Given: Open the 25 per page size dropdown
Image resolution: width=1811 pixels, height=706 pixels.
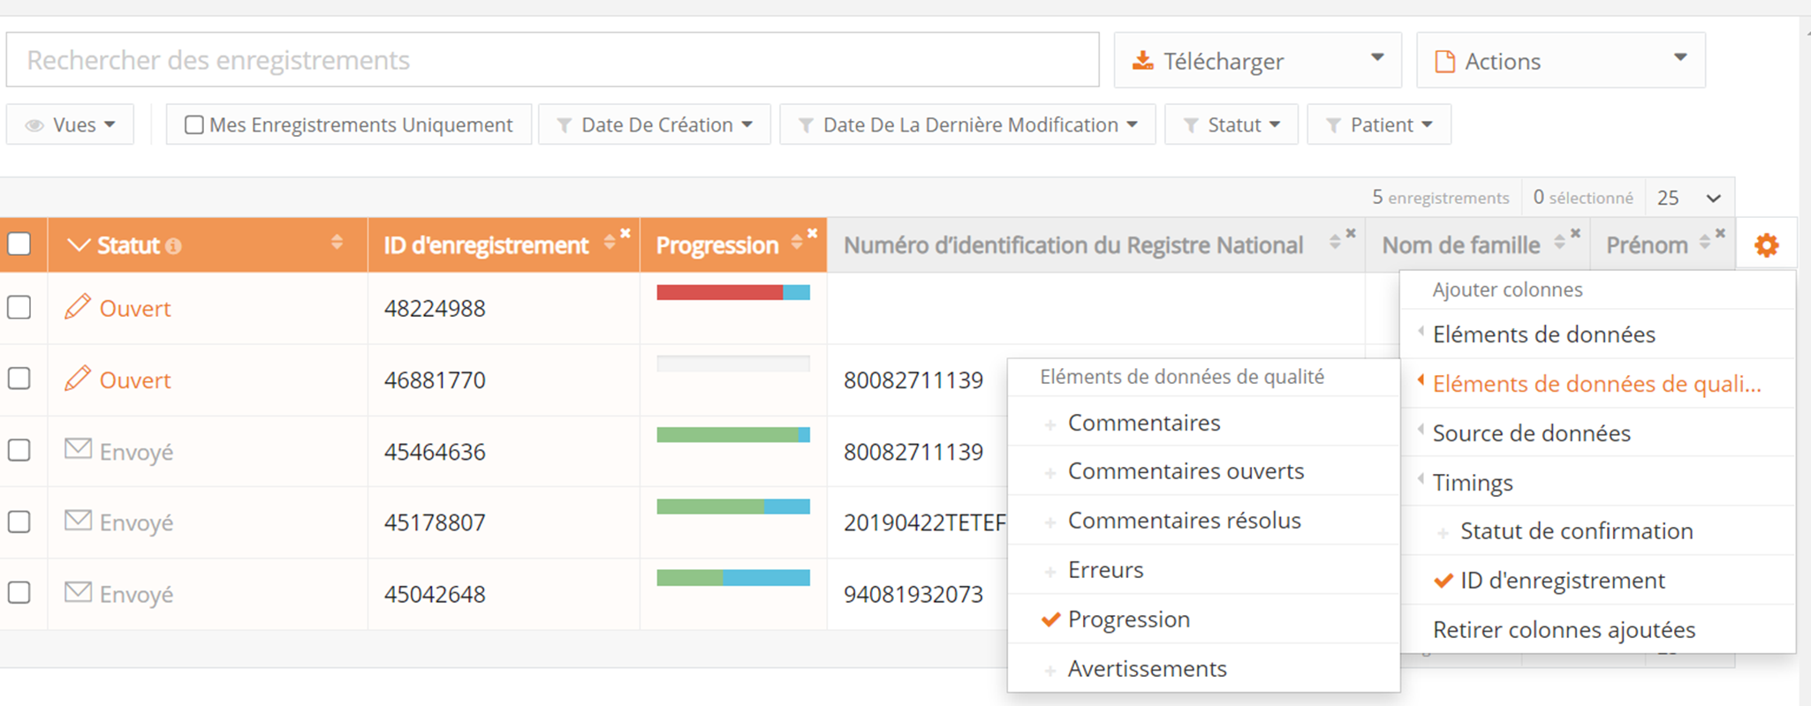Looking at the screenshot, I should click(x=1689, y=198).
